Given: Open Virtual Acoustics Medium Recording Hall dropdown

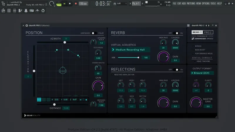Looking at the screenshot, I should pos(130,50).
